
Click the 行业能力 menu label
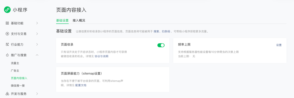17,44
